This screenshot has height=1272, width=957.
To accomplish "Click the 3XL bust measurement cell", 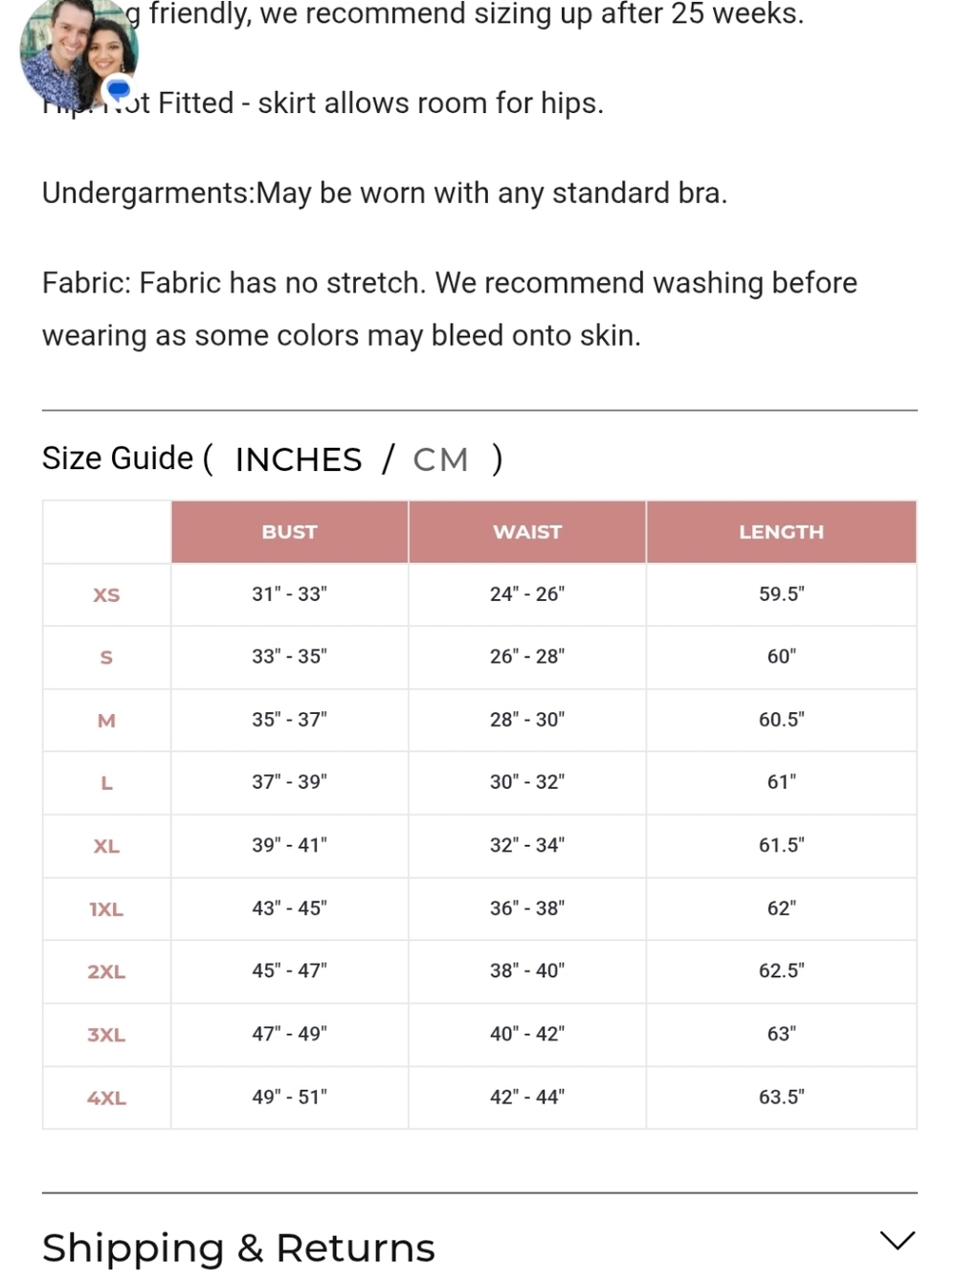I will [289, 1035].
